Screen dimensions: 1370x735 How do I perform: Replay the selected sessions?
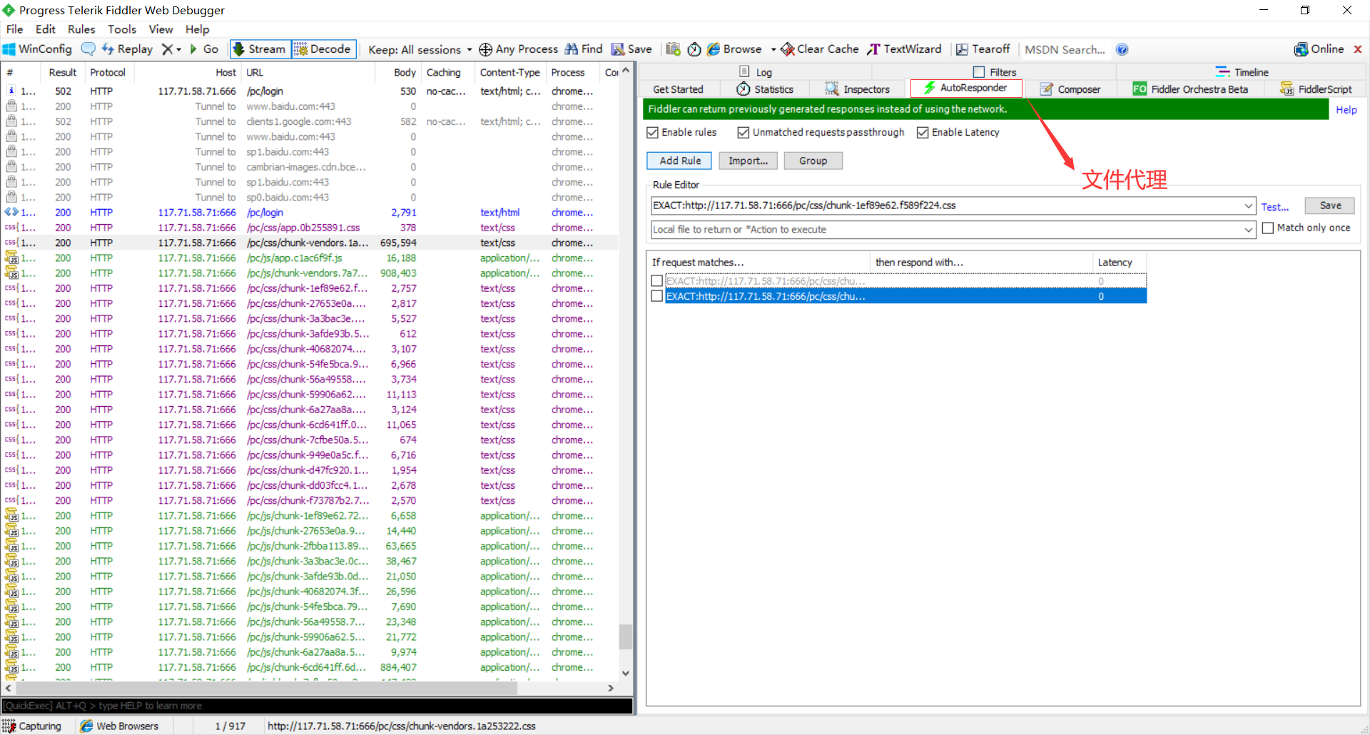(127, 49)
